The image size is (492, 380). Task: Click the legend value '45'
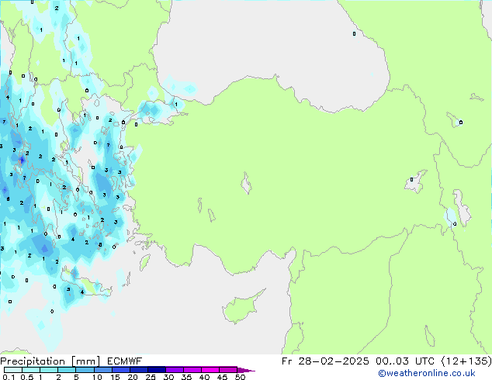222,377
